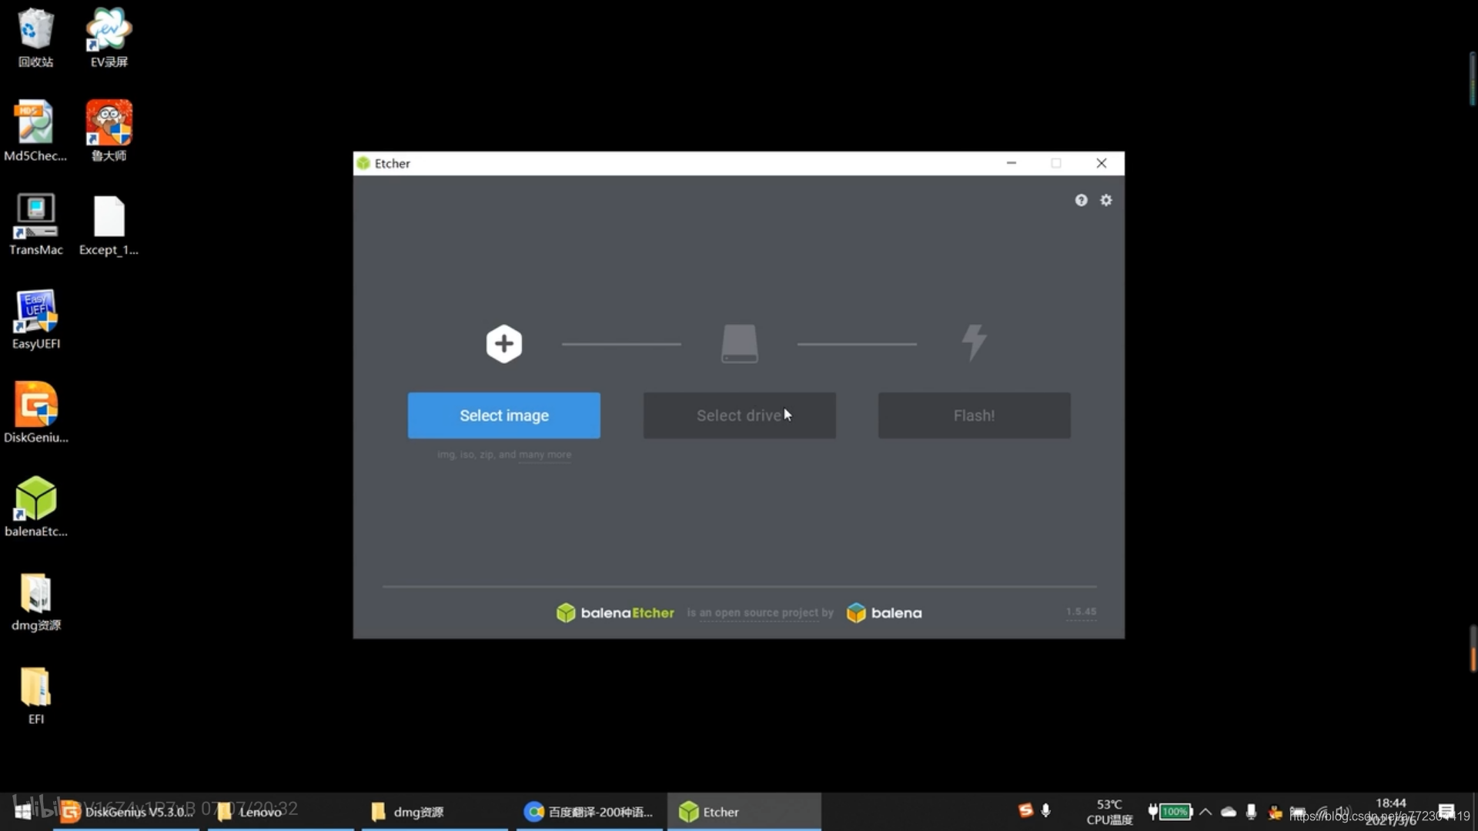
Task: Open Etcher help question mark icon
Action: click(1082, 200)
